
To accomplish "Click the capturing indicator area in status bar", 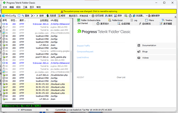I will tap(9, 110).
